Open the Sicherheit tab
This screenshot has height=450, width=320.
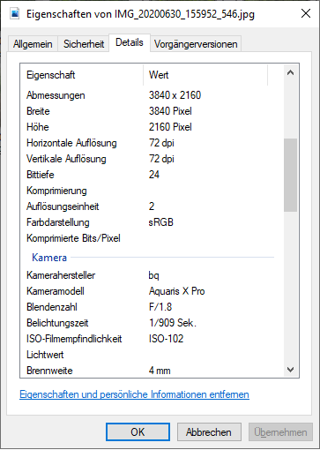pyautogui.click(x=84, y=44)
